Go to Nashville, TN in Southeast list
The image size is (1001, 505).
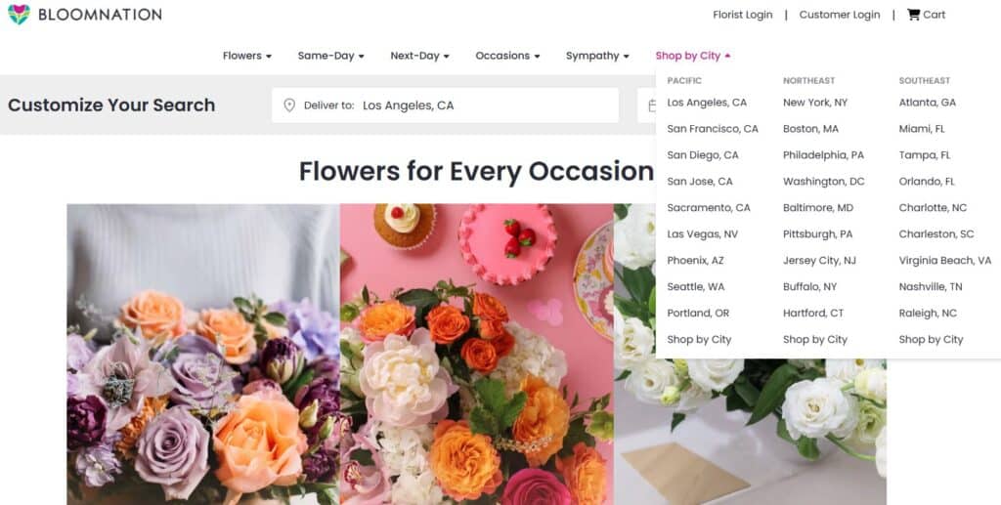[x=931, y=287]
